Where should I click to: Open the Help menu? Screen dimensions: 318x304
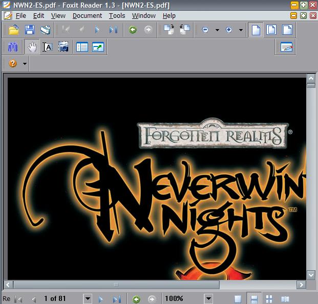(x=169, y=16)
